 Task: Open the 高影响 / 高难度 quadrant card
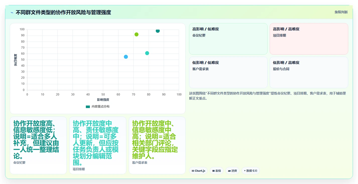[x=309, y=39]
